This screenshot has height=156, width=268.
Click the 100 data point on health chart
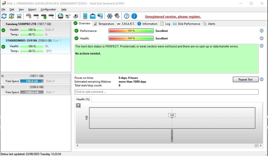(x=172, y=118)
